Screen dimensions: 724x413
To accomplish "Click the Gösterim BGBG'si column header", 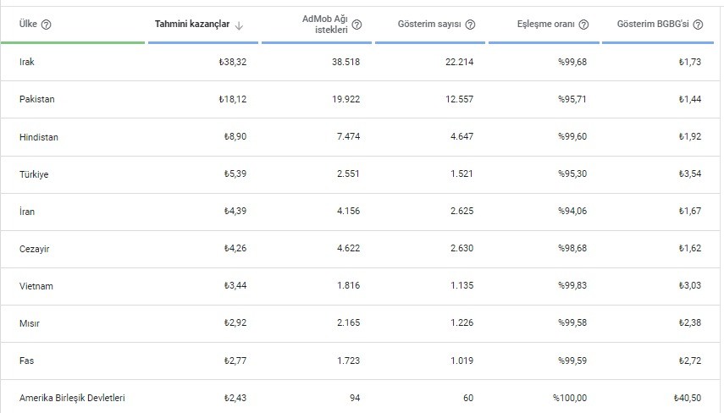I will tap(653, 24).
